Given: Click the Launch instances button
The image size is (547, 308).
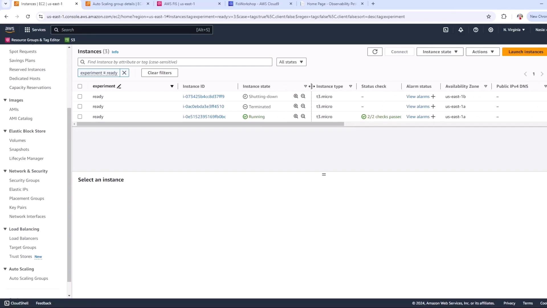Looking at the screenshot, I should pyautogui.click(x=525, y=52).
